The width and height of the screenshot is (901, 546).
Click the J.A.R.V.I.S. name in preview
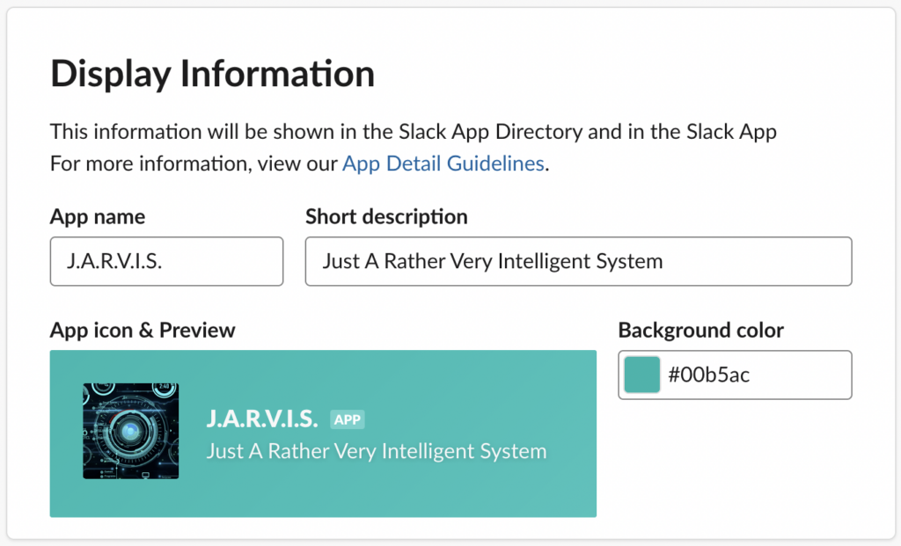(261, 419)
